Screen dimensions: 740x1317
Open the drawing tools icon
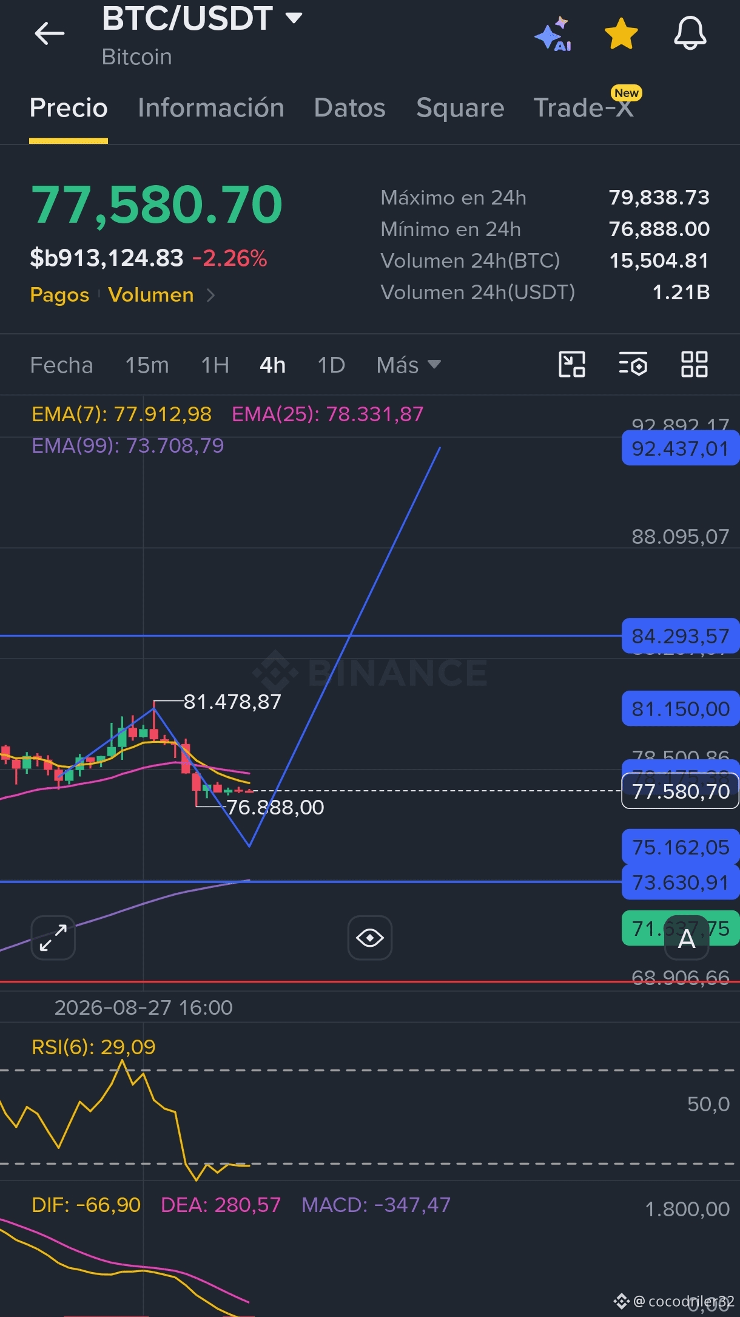572,365
